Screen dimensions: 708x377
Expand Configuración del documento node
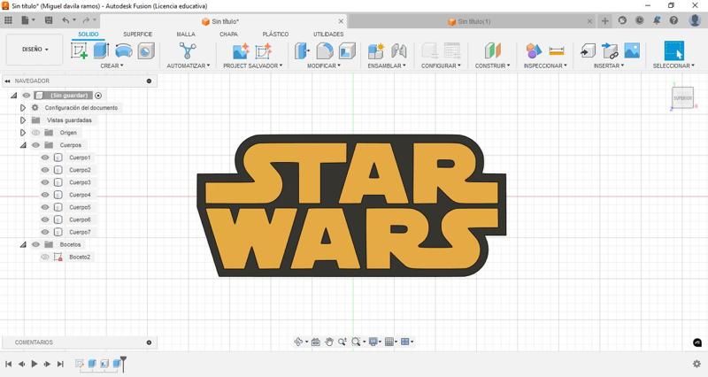[x=23, y=108]
